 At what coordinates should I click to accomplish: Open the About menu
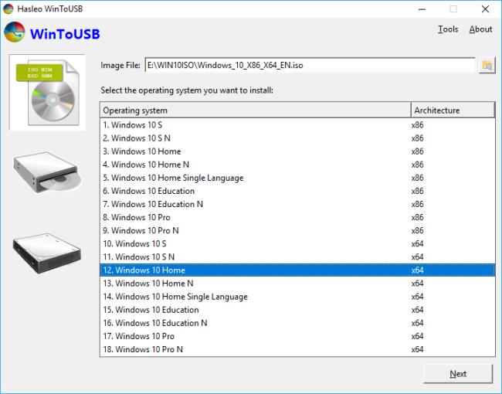pyautogui.click(x=480, y=29)
